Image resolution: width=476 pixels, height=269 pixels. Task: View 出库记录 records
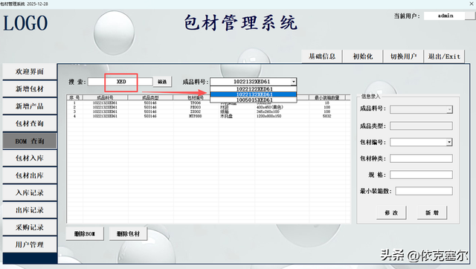tap(30, 210)
